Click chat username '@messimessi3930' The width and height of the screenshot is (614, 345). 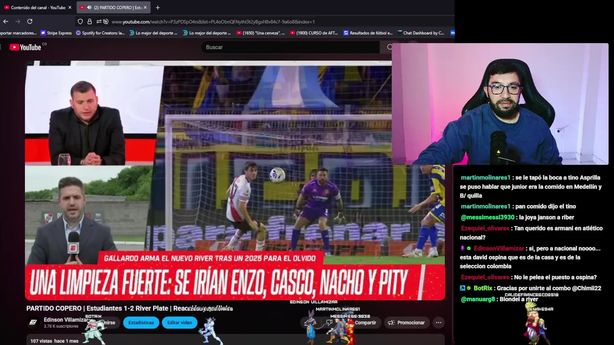[x=487, y=218]
